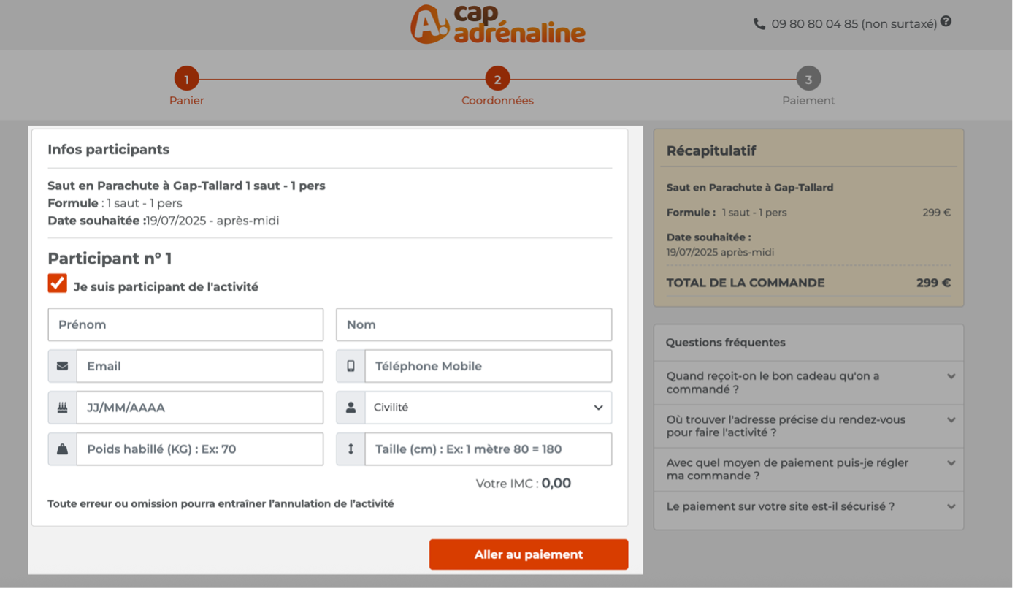Expand 'Où trouver l'adresse précise' question
Image resolution: width=1015 pixels, height=591 pixels.
coord(808,426)
